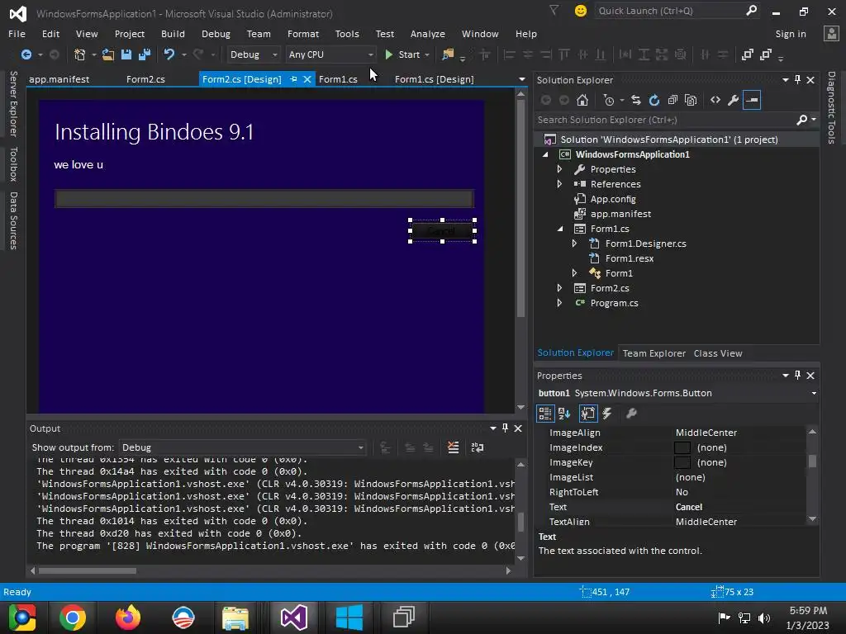Pin the Form2.cs [Design] tab

pyautogui.click(x=293, y=79)
